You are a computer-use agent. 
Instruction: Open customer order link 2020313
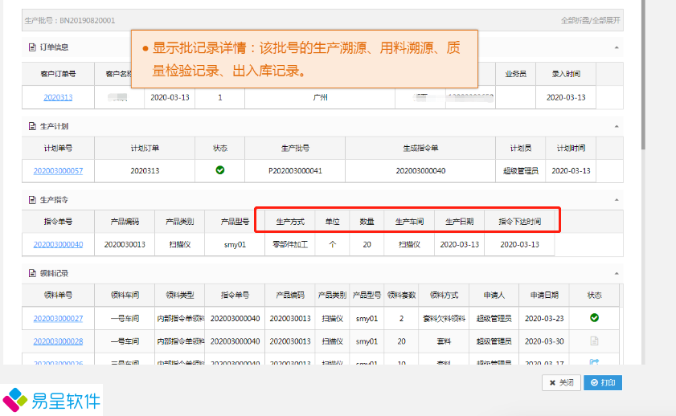[x=58, y=98]
